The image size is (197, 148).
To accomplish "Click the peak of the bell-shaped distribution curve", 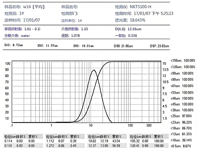I will point(94,70).
